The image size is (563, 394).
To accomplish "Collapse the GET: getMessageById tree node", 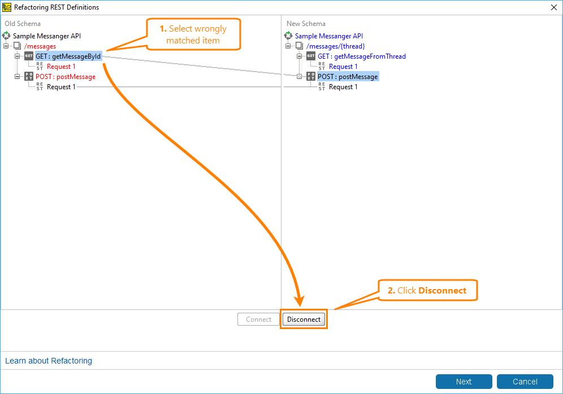I will 16,56.
